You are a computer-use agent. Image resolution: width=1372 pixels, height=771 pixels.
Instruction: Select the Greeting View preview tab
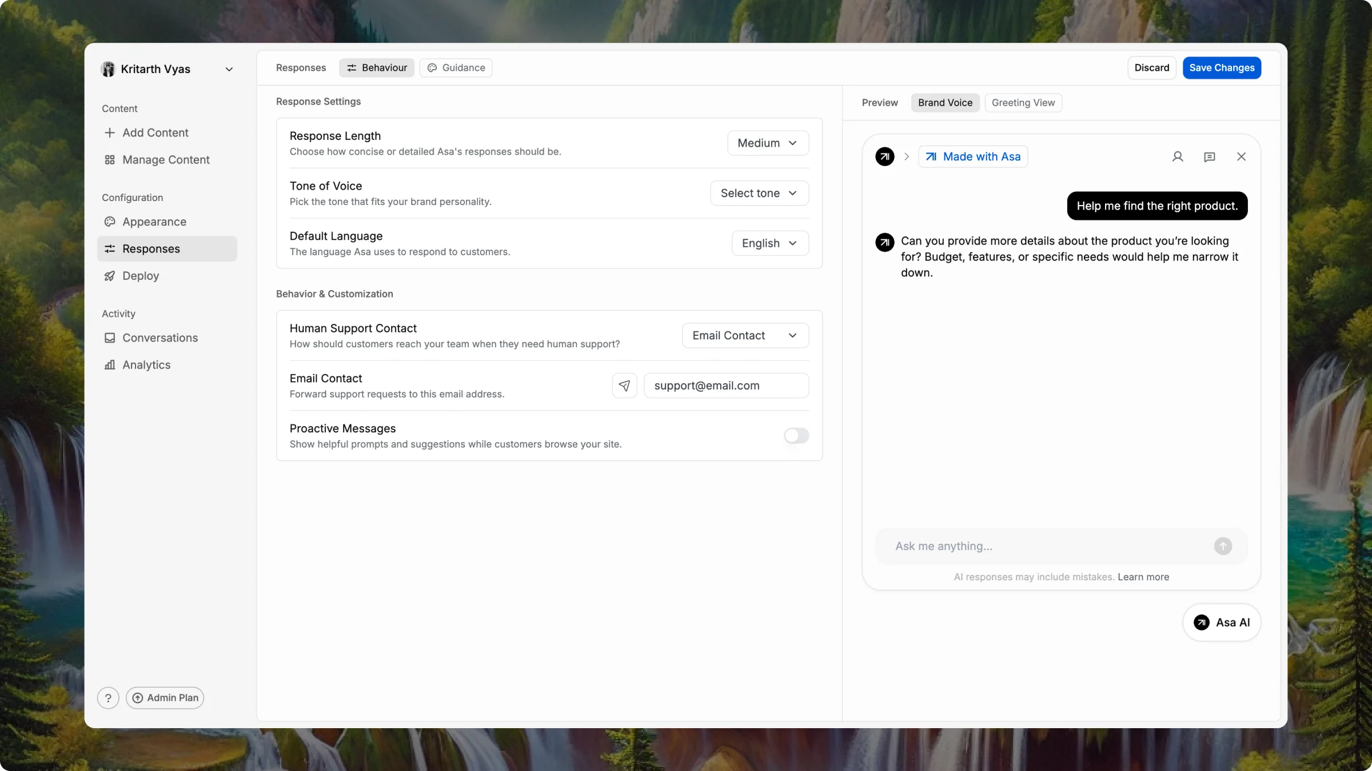tap(1023, 103)
